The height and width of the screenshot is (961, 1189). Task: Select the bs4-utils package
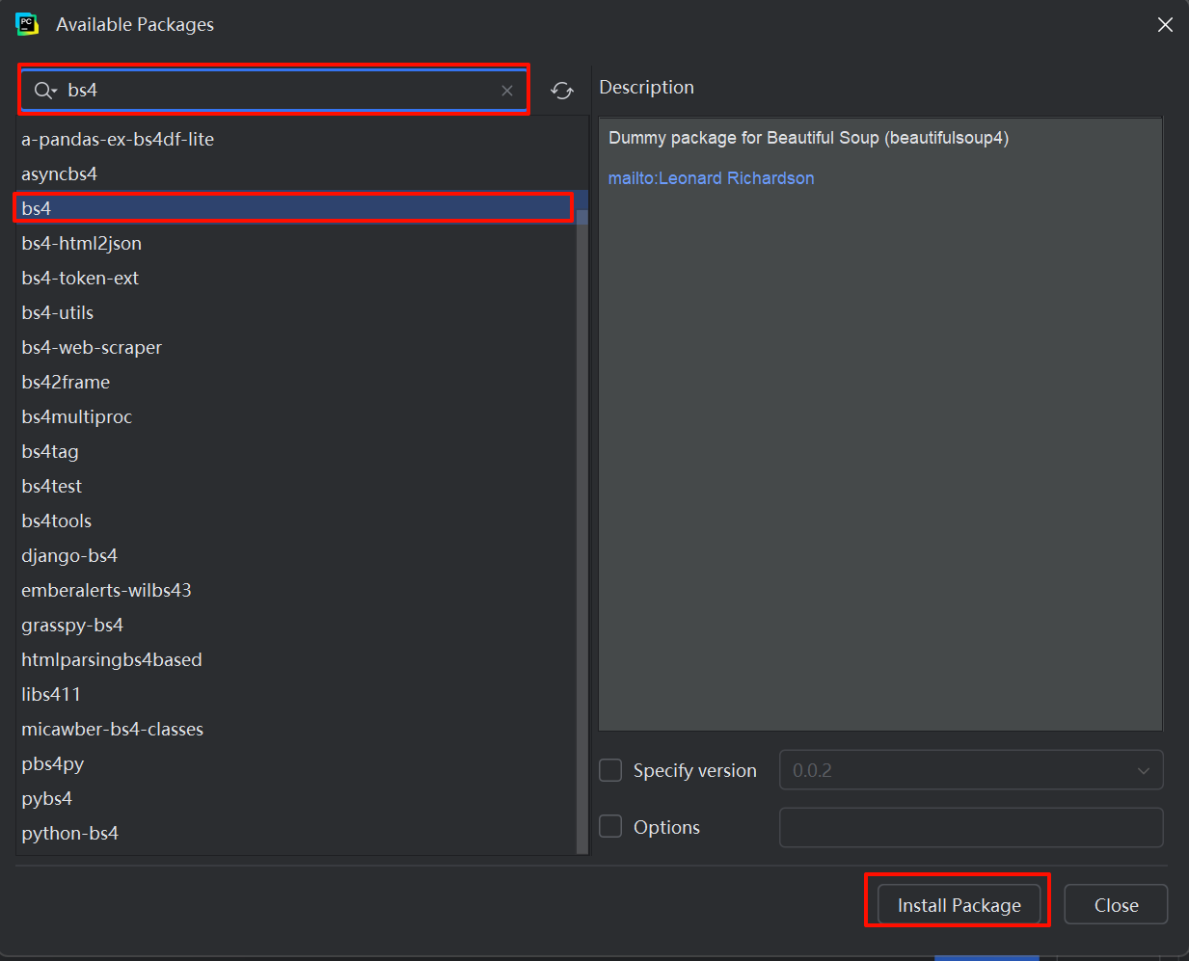click(x=296, y=312)
